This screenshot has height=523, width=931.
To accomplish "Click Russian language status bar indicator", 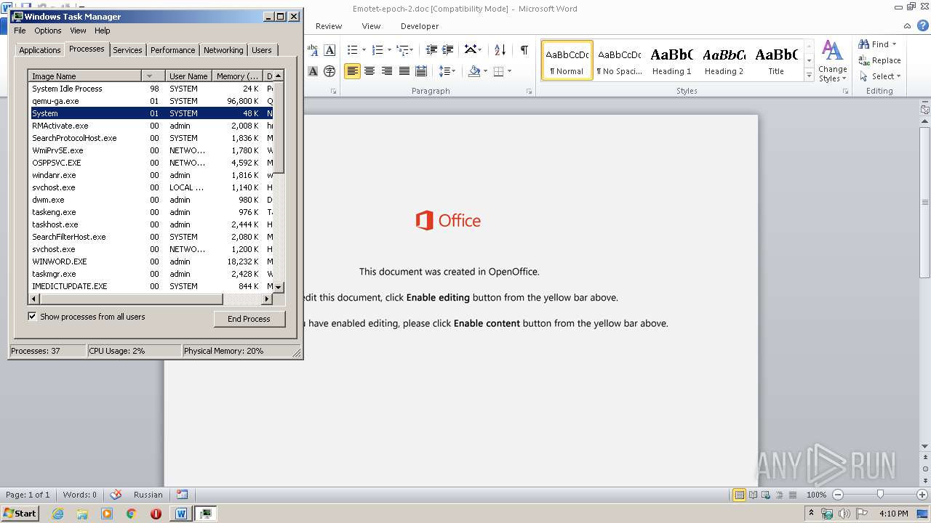I will [148, 495].
